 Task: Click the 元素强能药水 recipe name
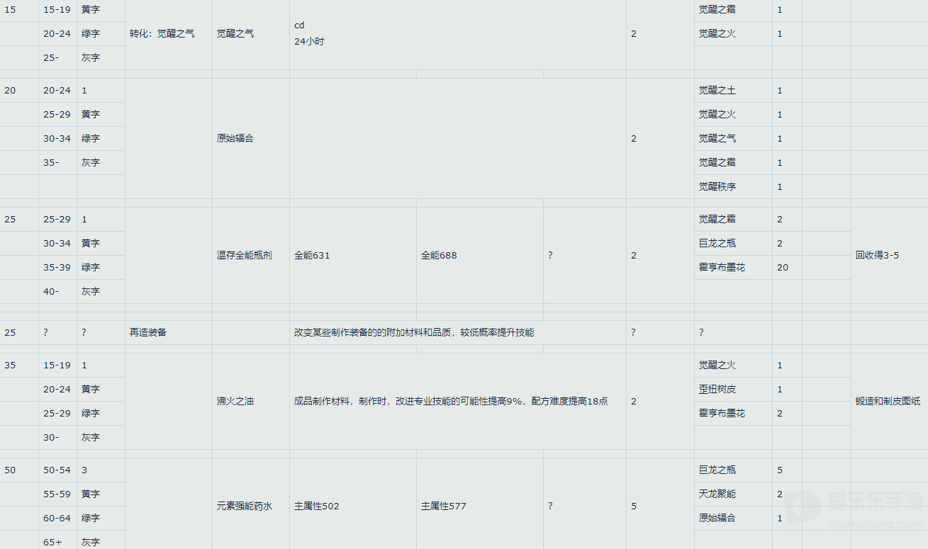(x=244, y=506)
